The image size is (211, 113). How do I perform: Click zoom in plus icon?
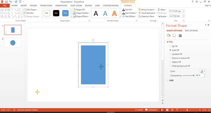click(200, 110)
